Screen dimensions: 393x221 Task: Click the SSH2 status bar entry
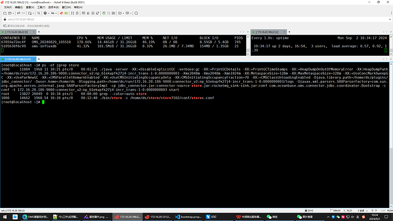(x=309, y=211)
